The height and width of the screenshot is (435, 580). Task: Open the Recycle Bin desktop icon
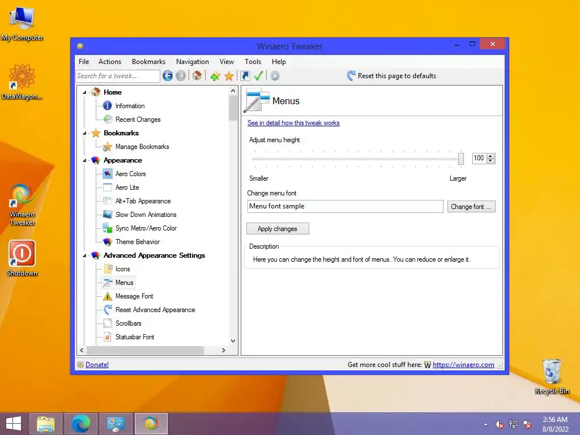(552, 376)
